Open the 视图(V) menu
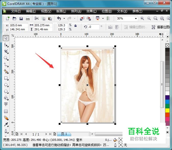This screenshot has width=172, height=150. pyautogui.click(x=46, y=11)
